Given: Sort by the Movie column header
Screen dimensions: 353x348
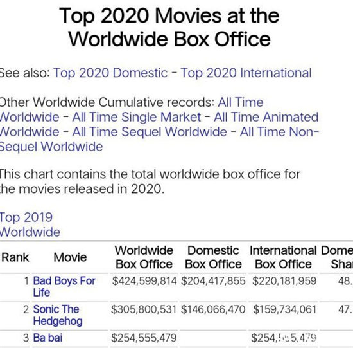Looking at the screenshot, I should point(70,257).
